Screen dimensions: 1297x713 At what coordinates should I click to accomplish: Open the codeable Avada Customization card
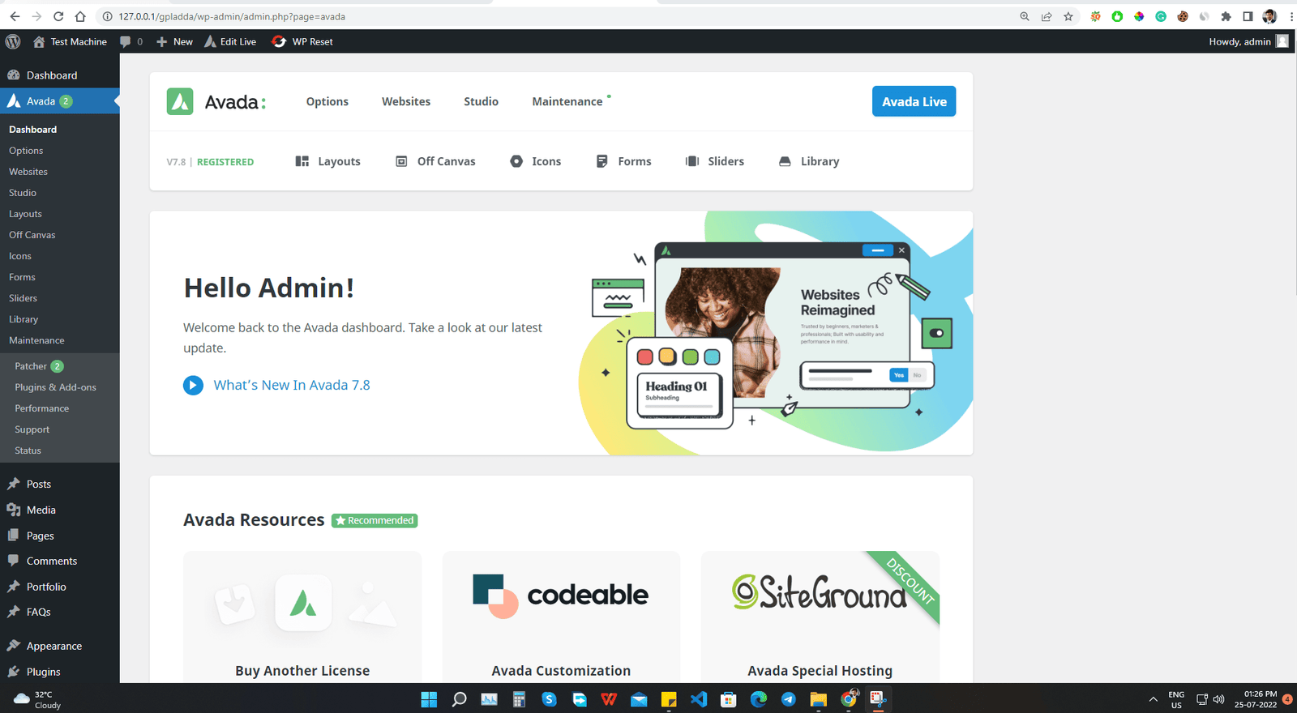[561, 617]
